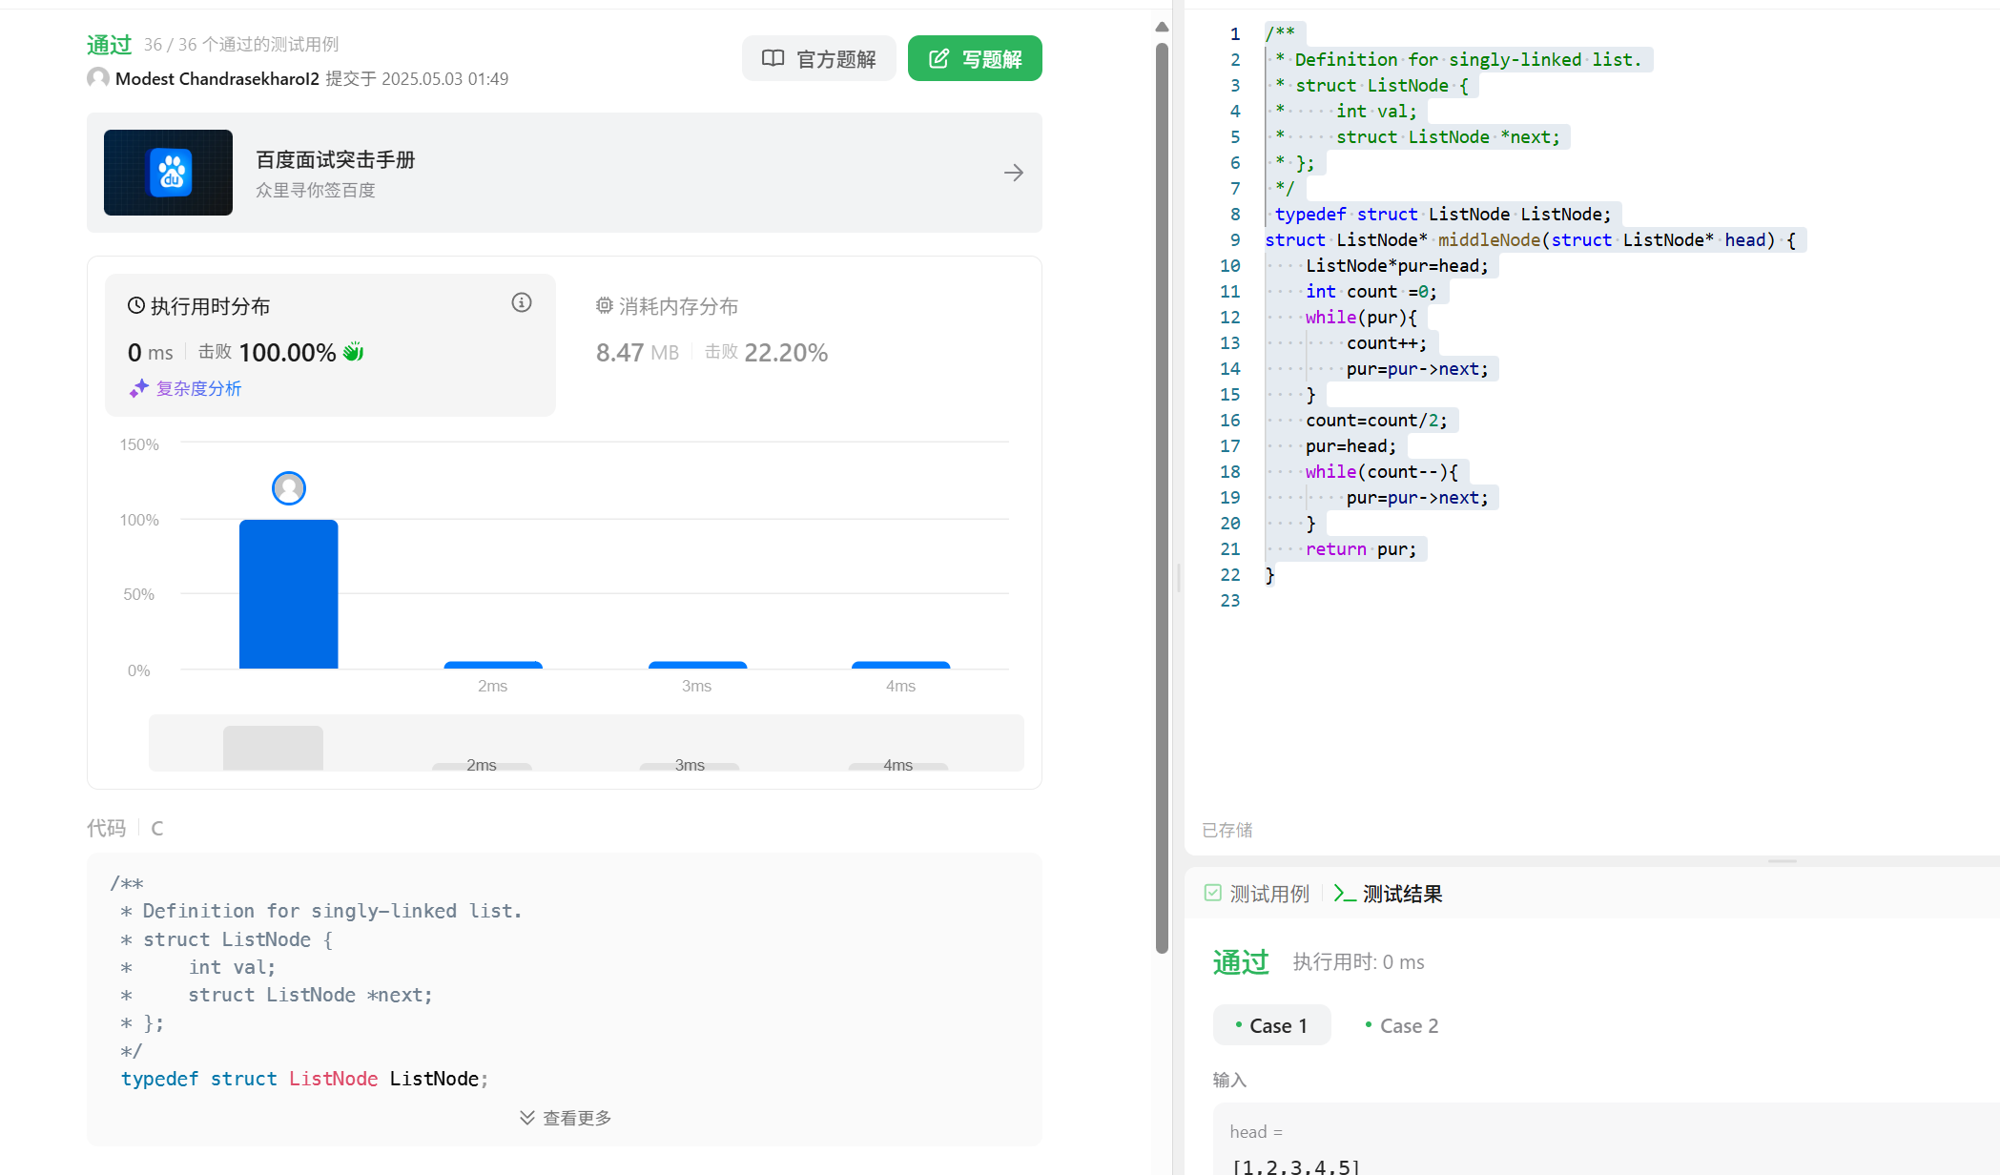This screenshot has height=1175, width=2000.
Task: Select the 测试结果 tab
Action: (x=1389, y=894)
